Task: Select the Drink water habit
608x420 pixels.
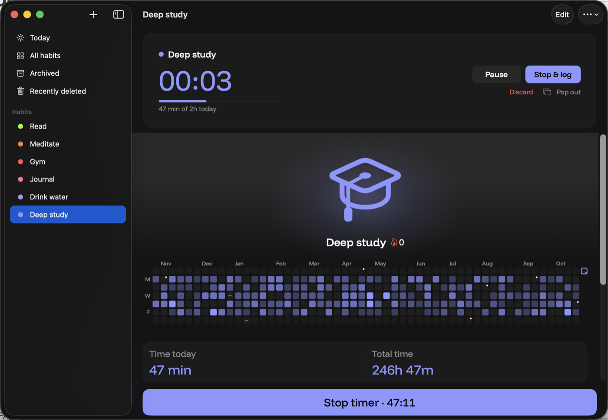Action: (x=68, y=197)
